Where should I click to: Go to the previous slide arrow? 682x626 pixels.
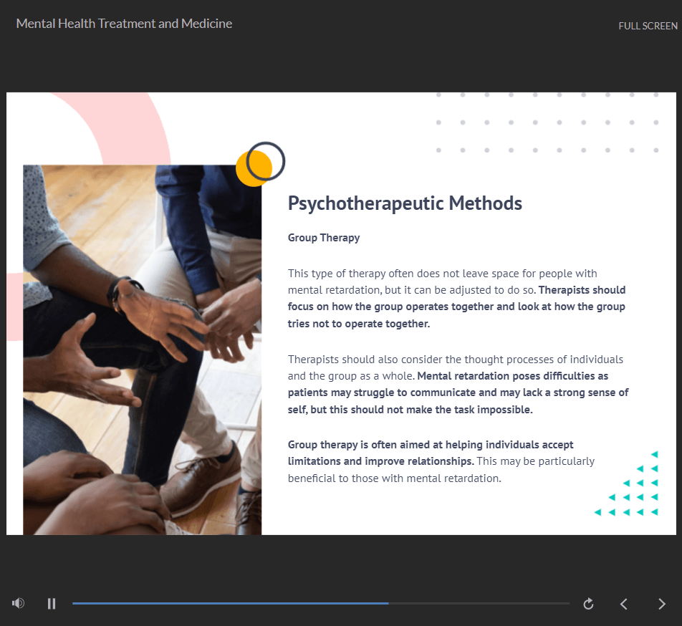[624, 604]
